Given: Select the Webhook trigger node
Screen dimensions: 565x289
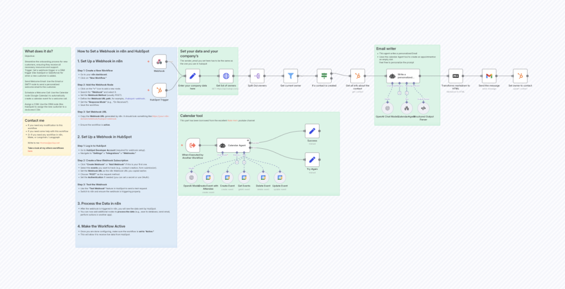Looking at the screenshot, I should 159,62.
